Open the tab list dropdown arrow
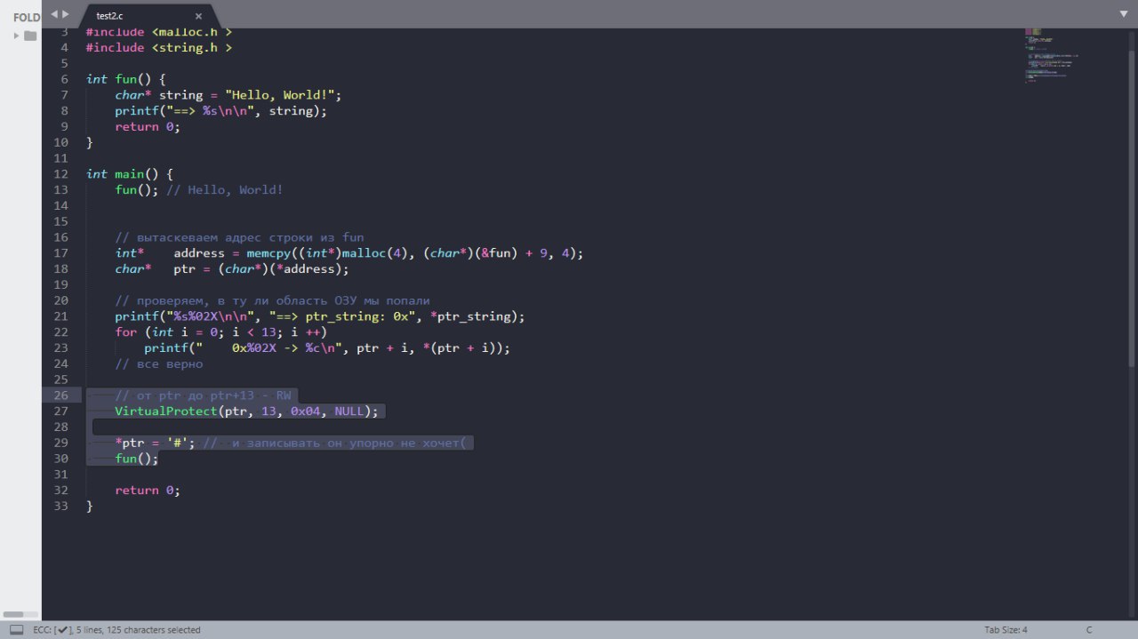Image resolution: width=1138 pixels, height=639 pixels. (1123, 14)
